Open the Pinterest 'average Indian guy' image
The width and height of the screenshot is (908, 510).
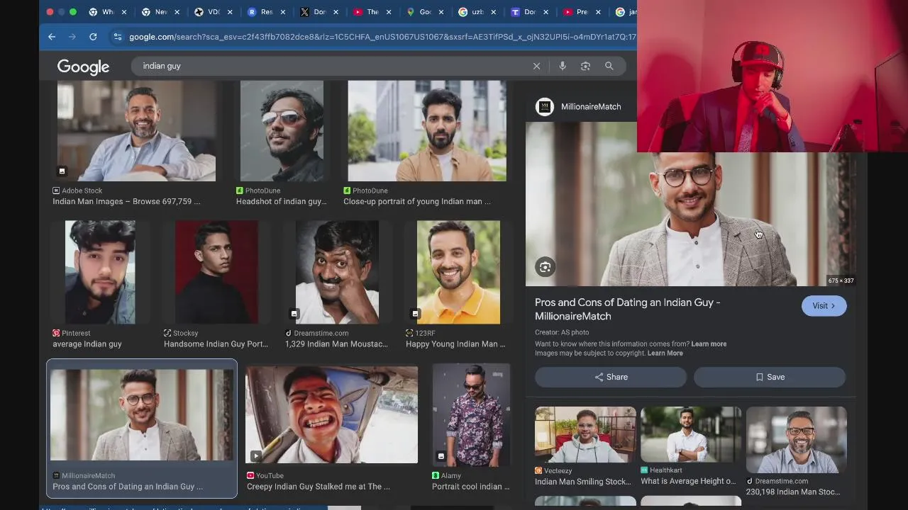point(100,272)
